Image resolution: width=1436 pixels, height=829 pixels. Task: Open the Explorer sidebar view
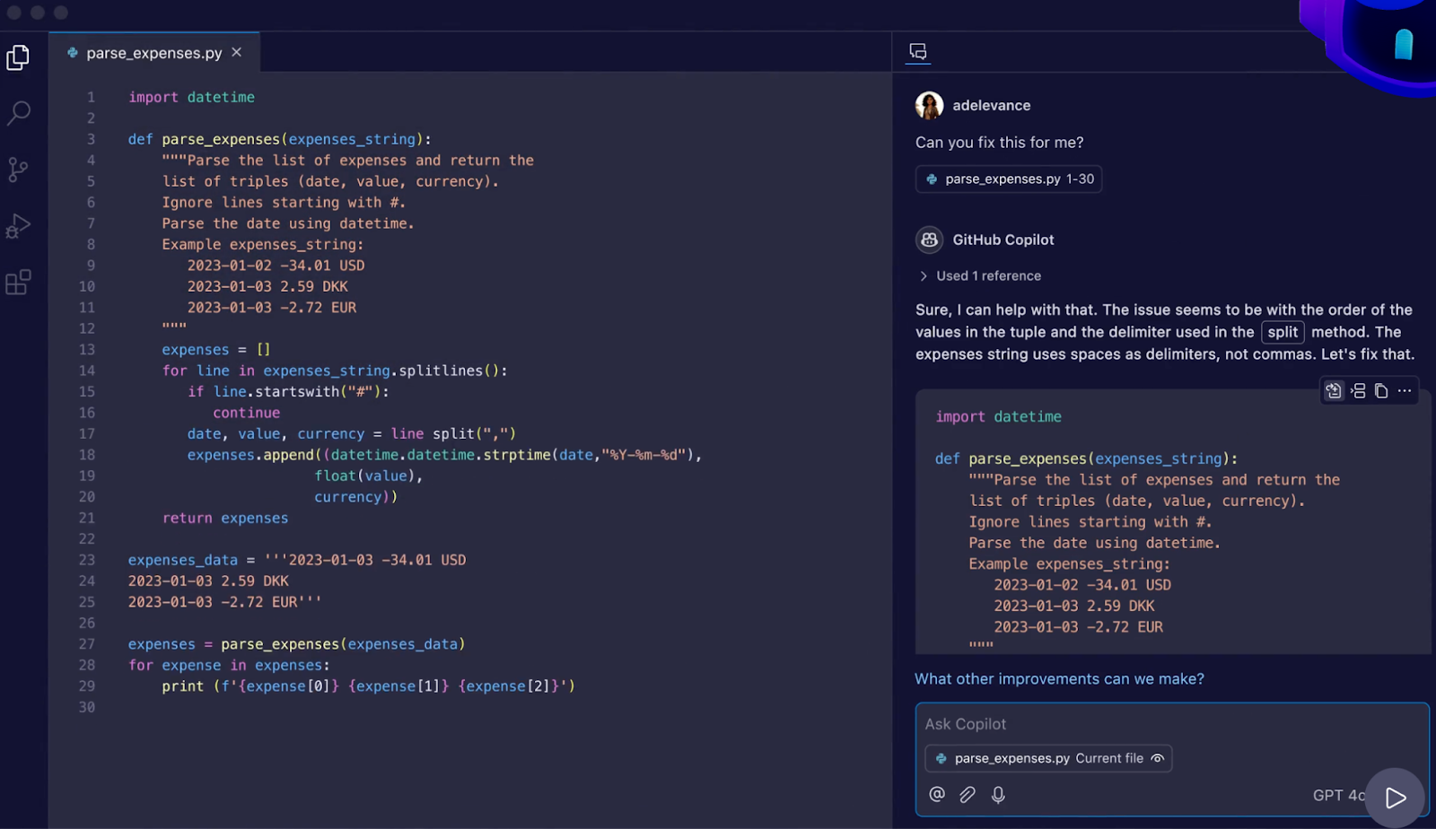coord(18,57)
